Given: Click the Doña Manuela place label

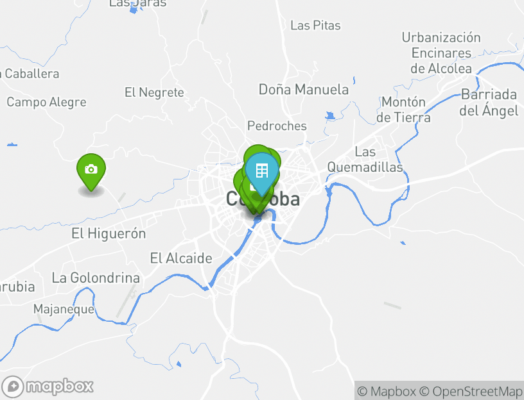Looking at the screenshot, I should click(304, 89).
